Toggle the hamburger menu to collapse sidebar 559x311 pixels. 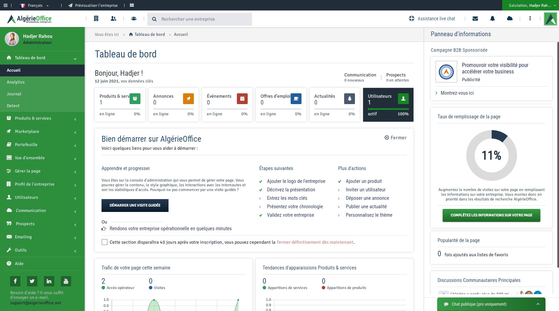tap(5, 5)
